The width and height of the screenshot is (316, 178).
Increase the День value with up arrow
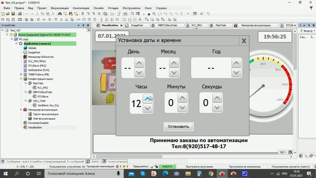click(139, 63)
